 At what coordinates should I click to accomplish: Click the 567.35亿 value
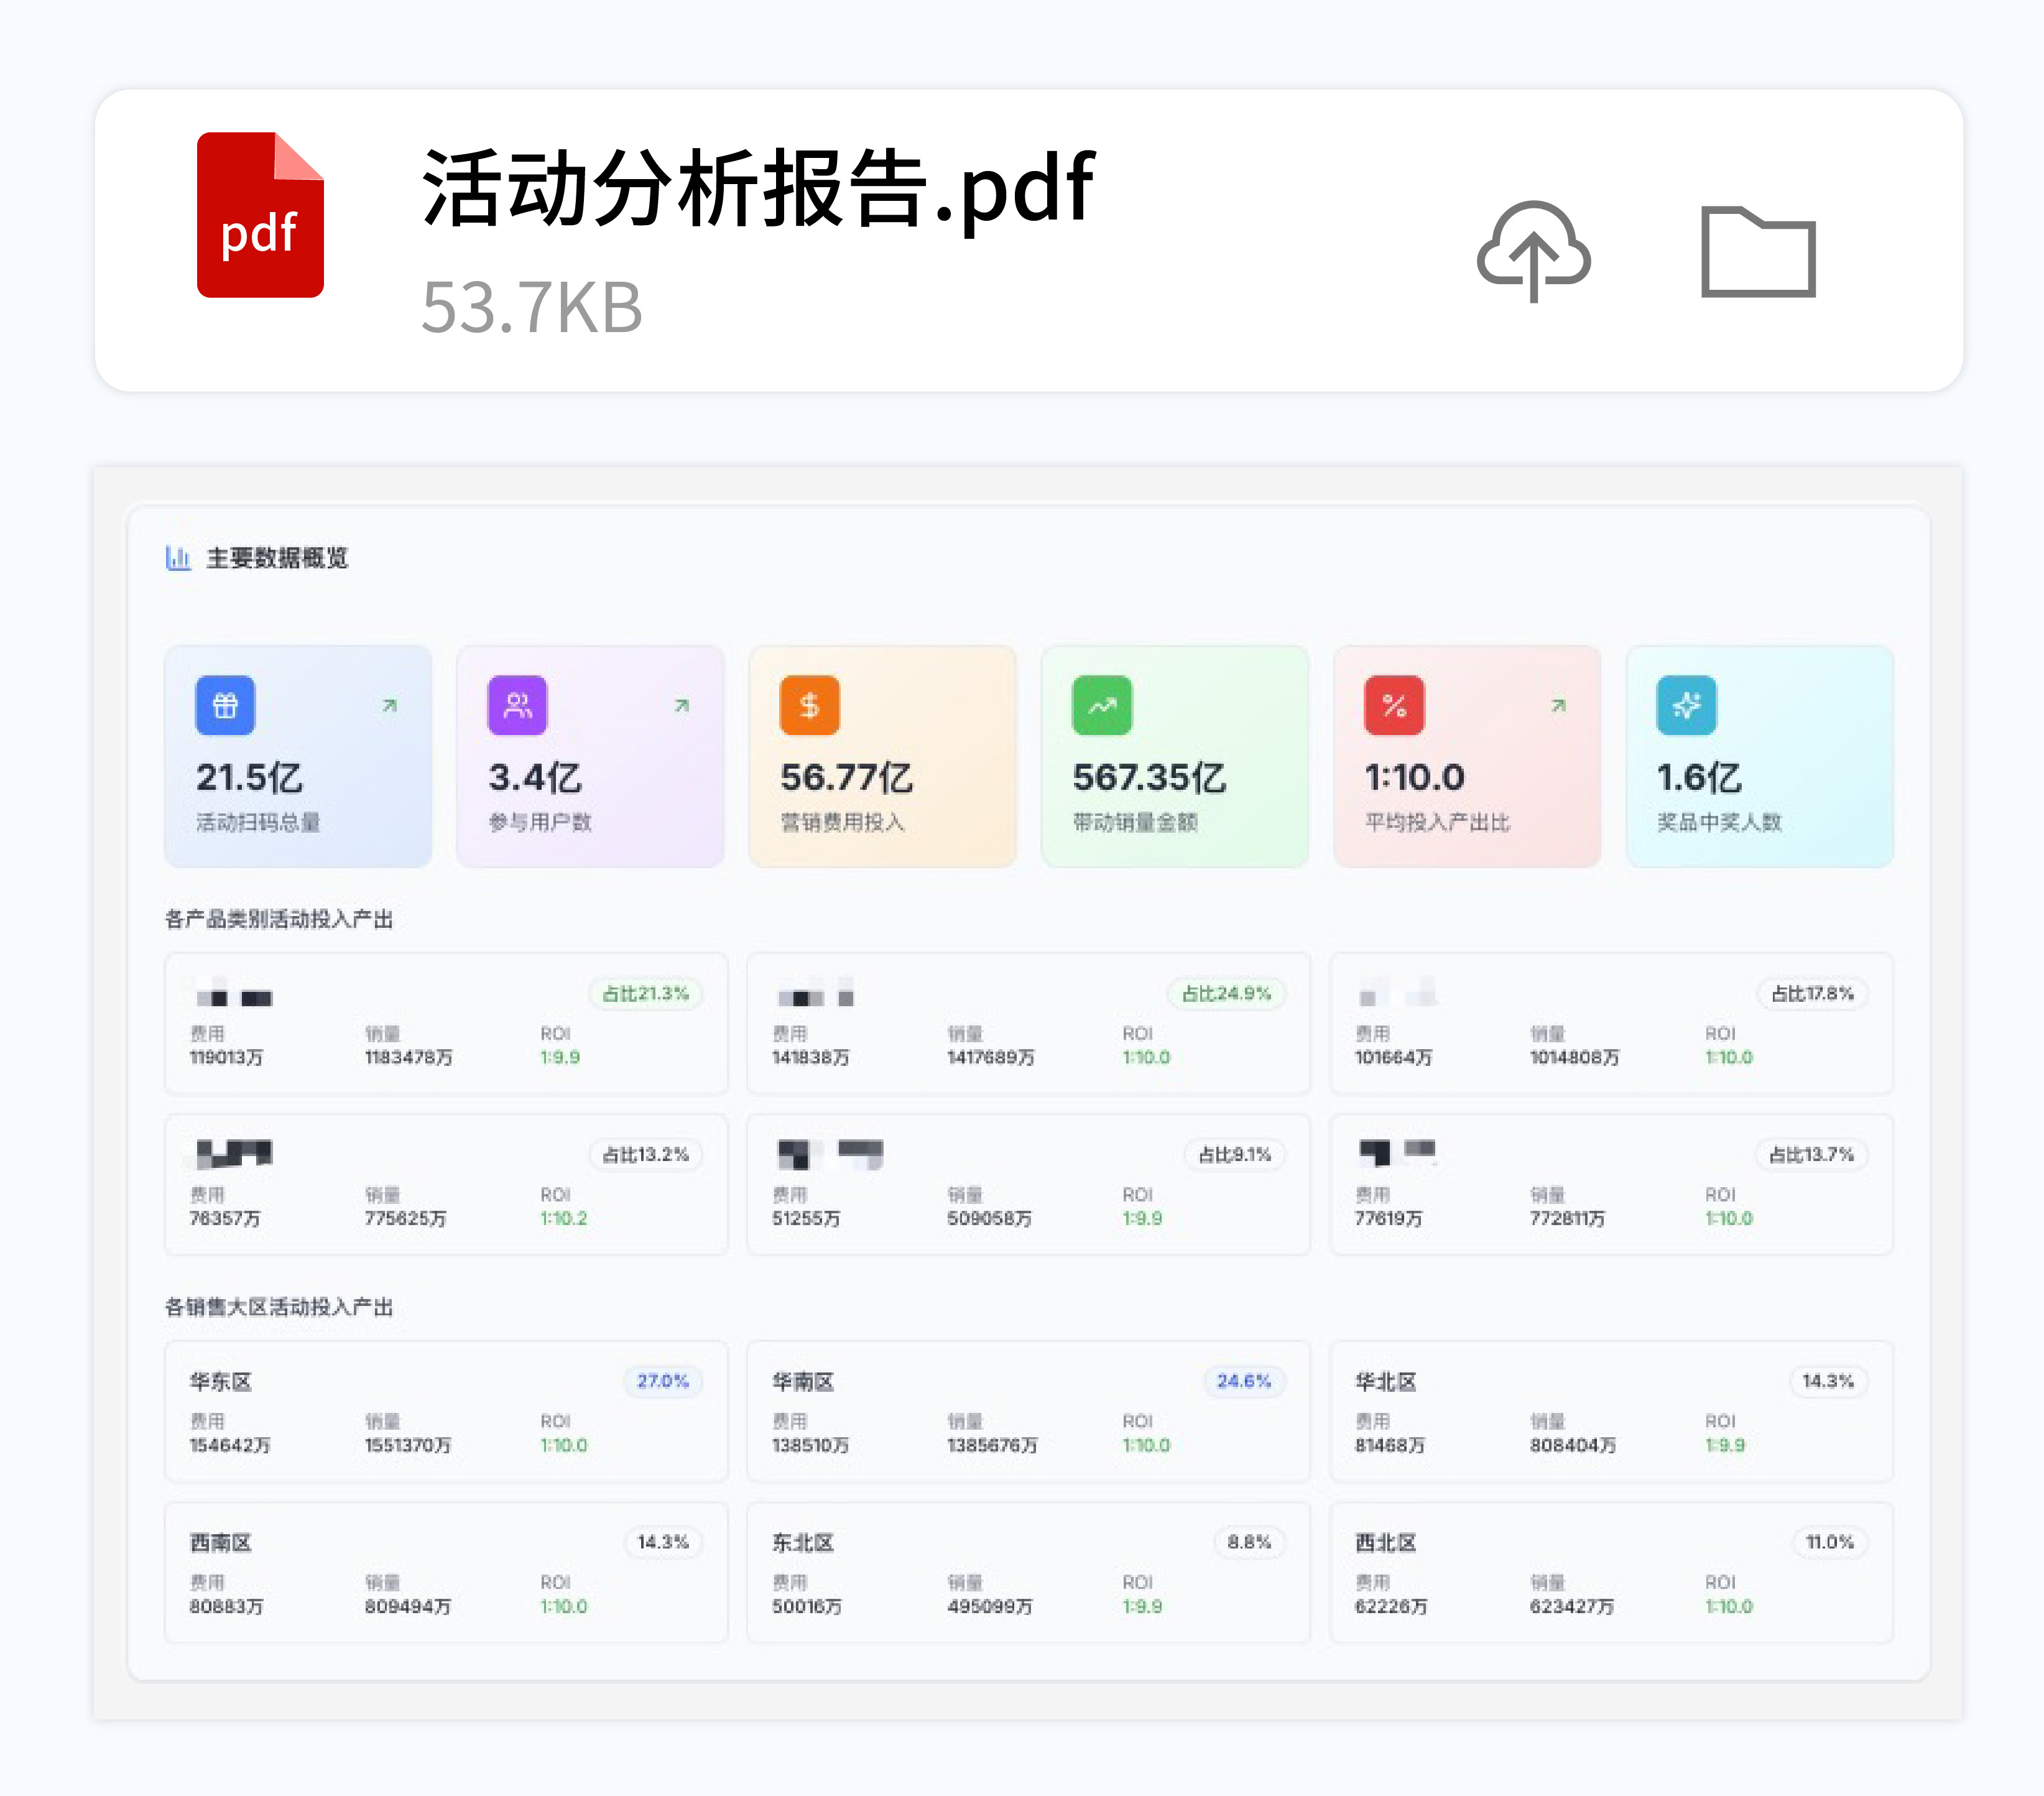pos(1149,777)
